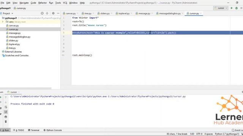Close the cursor.py editor tab
The height and width of the screenshot is (136, 243).
point(201,14)
